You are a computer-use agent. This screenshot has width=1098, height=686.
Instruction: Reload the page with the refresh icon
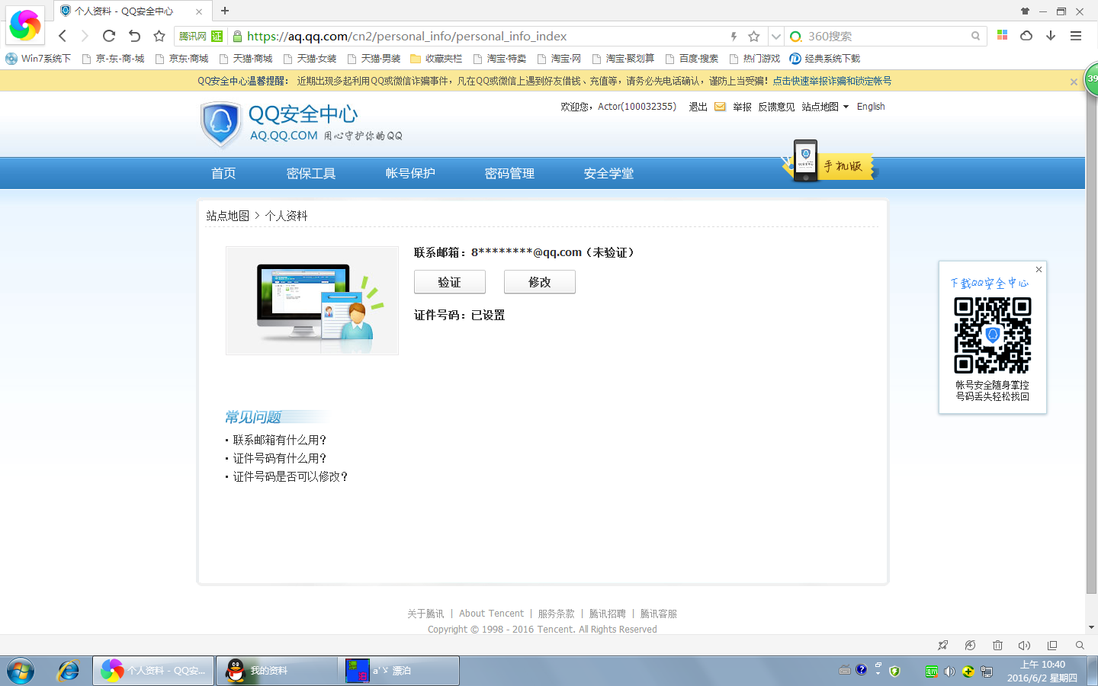point(109,36)
